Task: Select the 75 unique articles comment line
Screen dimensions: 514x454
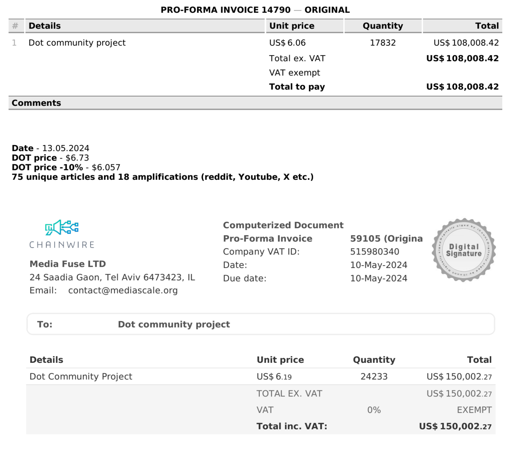Action: point(162,177)
